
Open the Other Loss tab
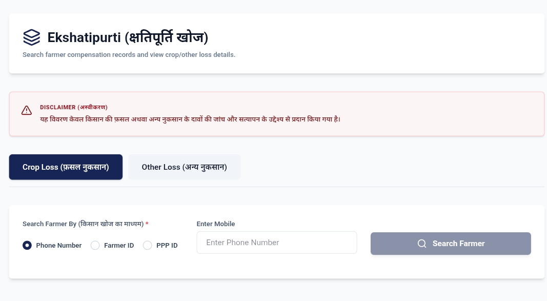(x=184, y=167)
